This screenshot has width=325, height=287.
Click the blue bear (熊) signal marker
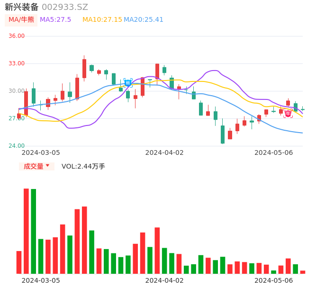coord(128,83)
